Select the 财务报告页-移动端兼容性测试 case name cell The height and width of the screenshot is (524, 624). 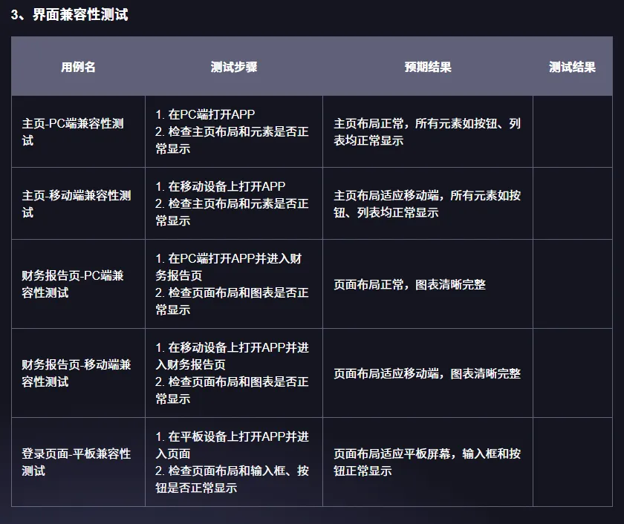(x=79, y=373)
